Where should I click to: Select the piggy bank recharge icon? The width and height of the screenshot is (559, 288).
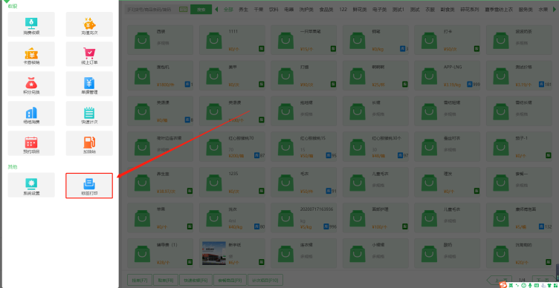tap(89, 24)
